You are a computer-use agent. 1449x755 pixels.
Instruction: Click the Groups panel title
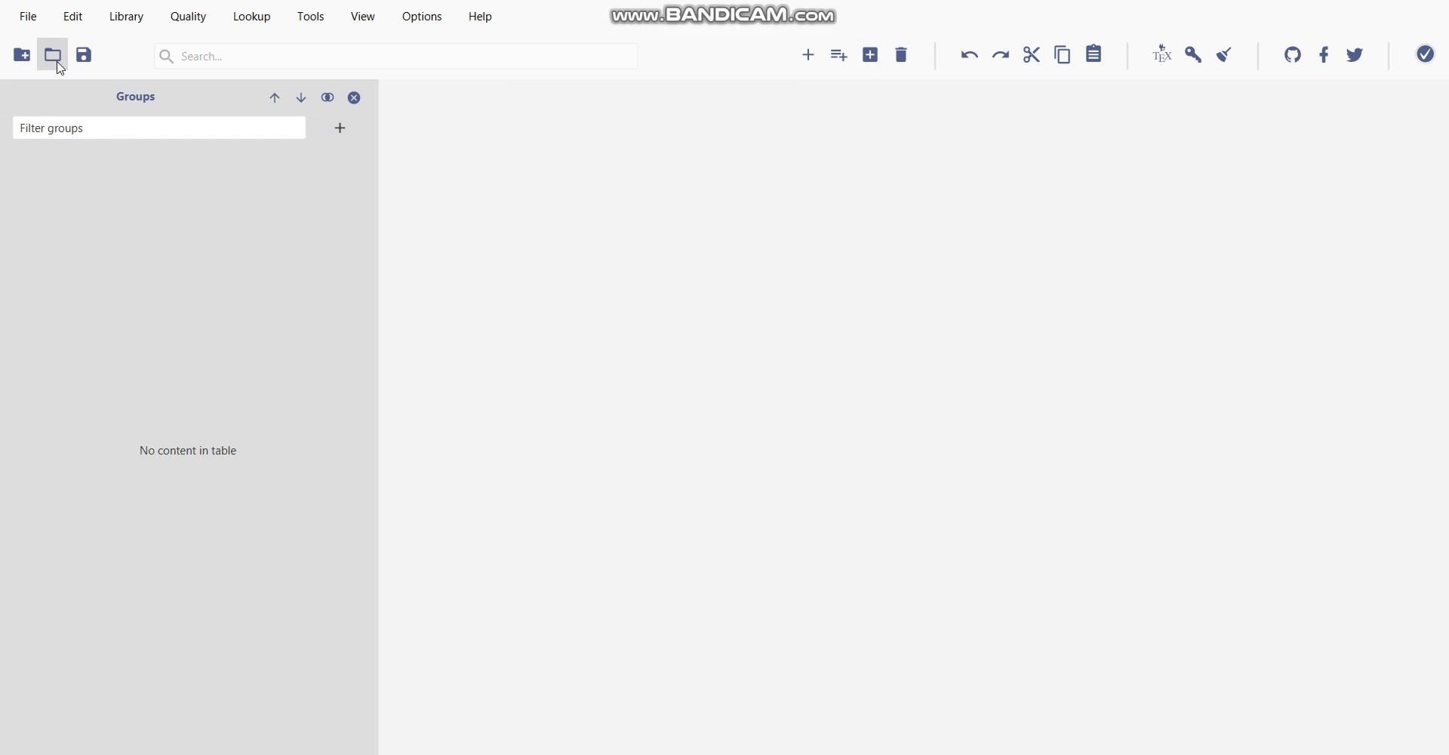136,97
